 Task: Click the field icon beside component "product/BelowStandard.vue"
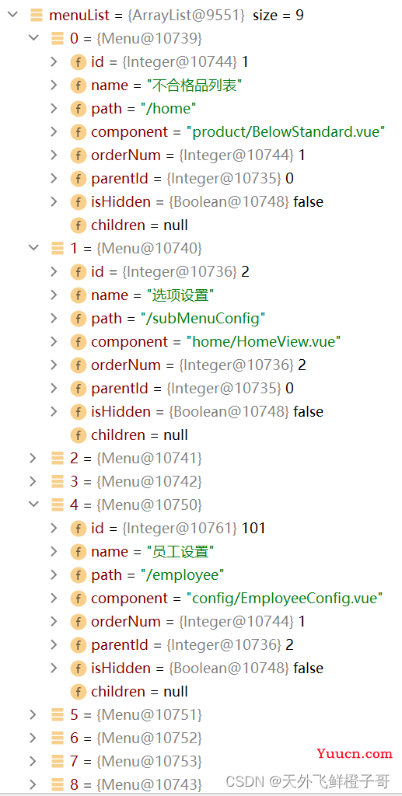coord(79,132)
